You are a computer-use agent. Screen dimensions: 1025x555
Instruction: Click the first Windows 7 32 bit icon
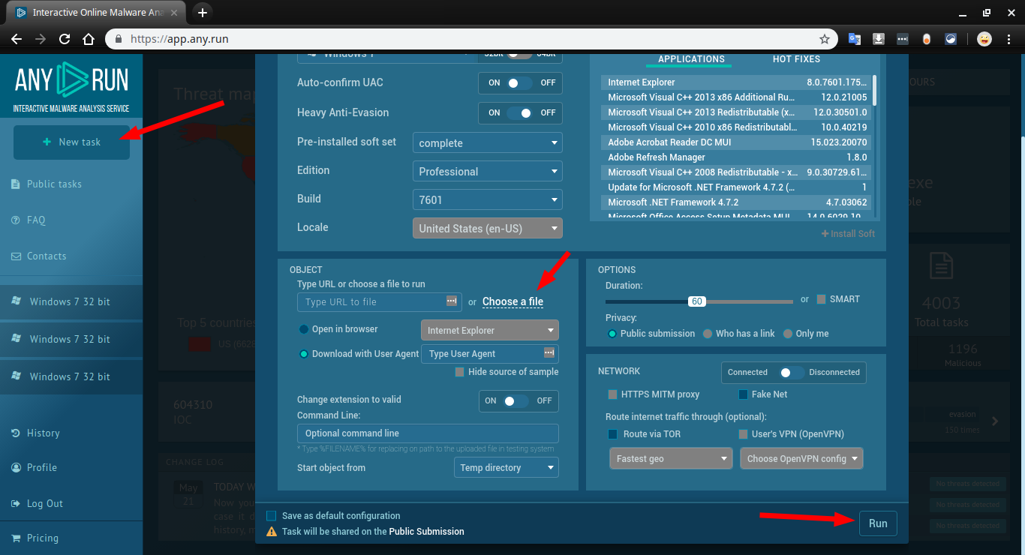click(x=17, y=301)
